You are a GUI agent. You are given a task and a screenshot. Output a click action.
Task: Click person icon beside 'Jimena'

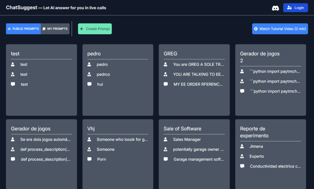point(242,146)
